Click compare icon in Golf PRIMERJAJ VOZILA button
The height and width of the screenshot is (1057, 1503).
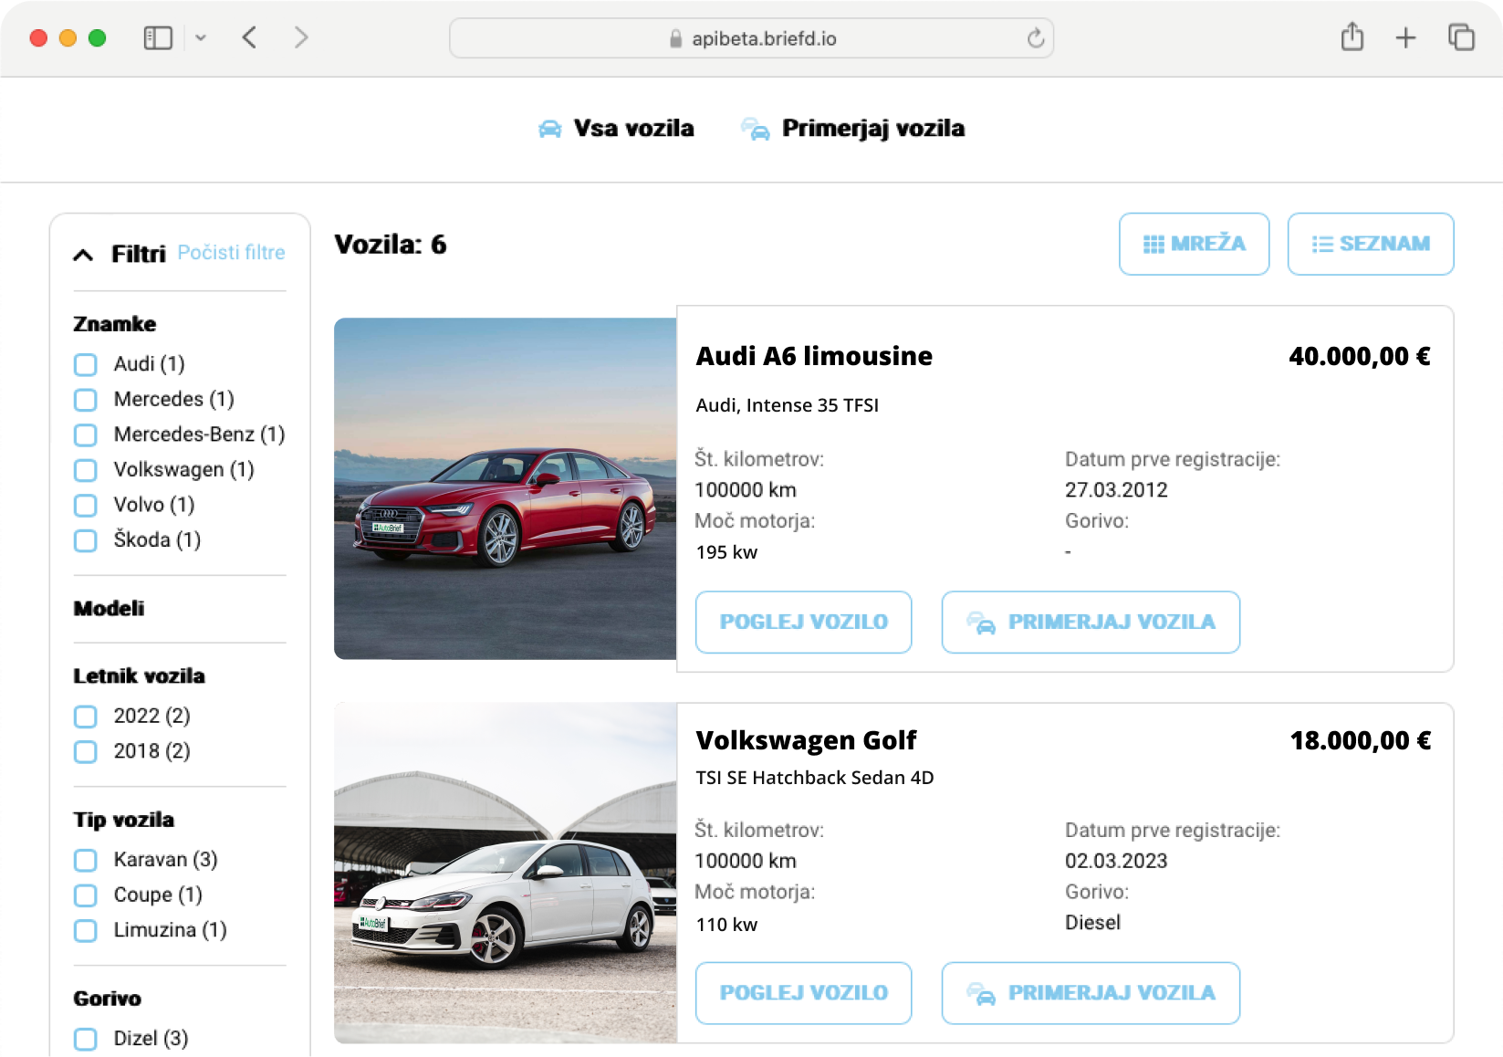(981, 993)
